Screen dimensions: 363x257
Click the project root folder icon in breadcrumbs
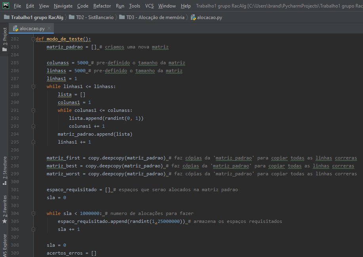tap(7, 17)
